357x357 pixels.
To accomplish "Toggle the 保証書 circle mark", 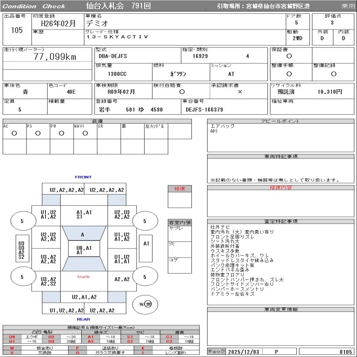I will pos(289,56).
